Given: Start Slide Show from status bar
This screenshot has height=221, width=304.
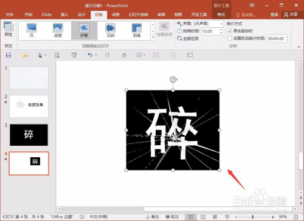Looking at the screenshot, I should (x=227, y=217).
